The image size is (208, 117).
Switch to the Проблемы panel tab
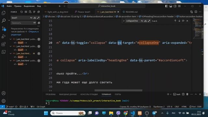coord(50,94)
